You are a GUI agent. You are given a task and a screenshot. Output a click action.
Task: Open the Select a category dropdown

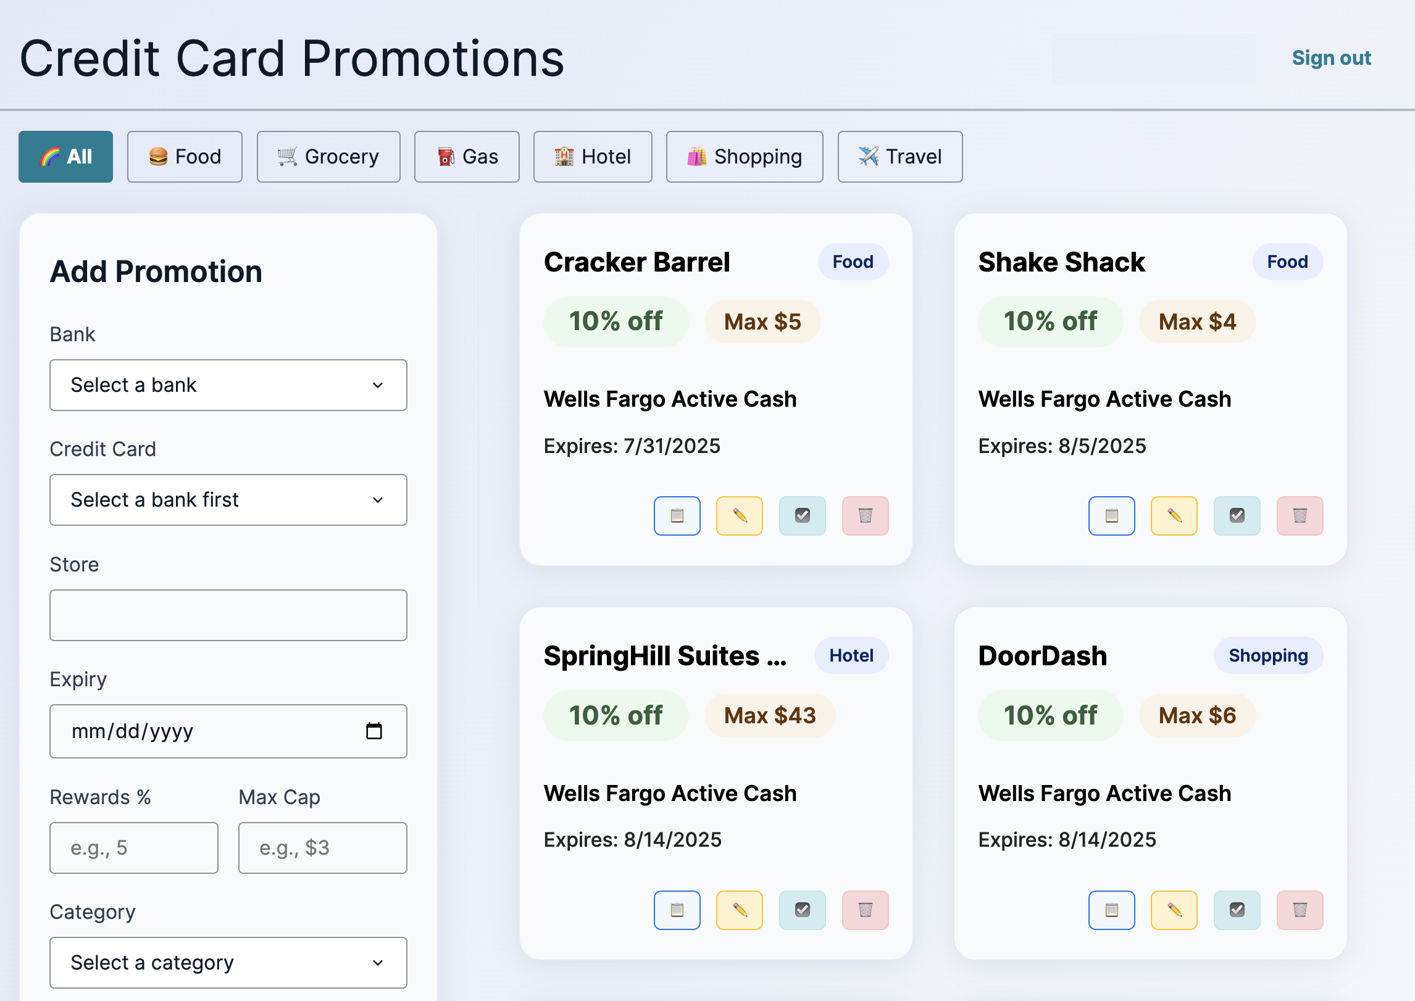coord(228,962)
